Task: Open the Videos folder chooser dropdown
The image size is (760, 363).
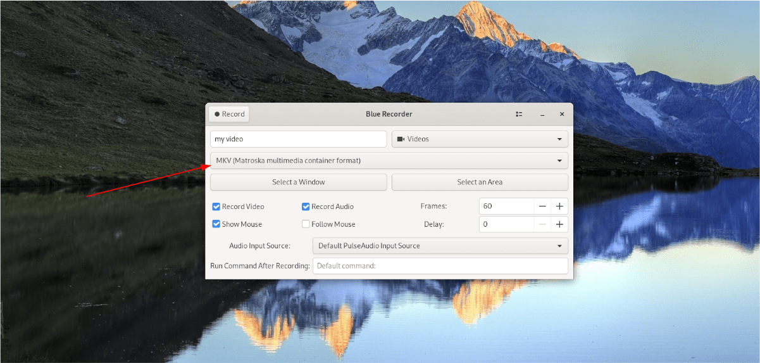Action: click(480, 139)
